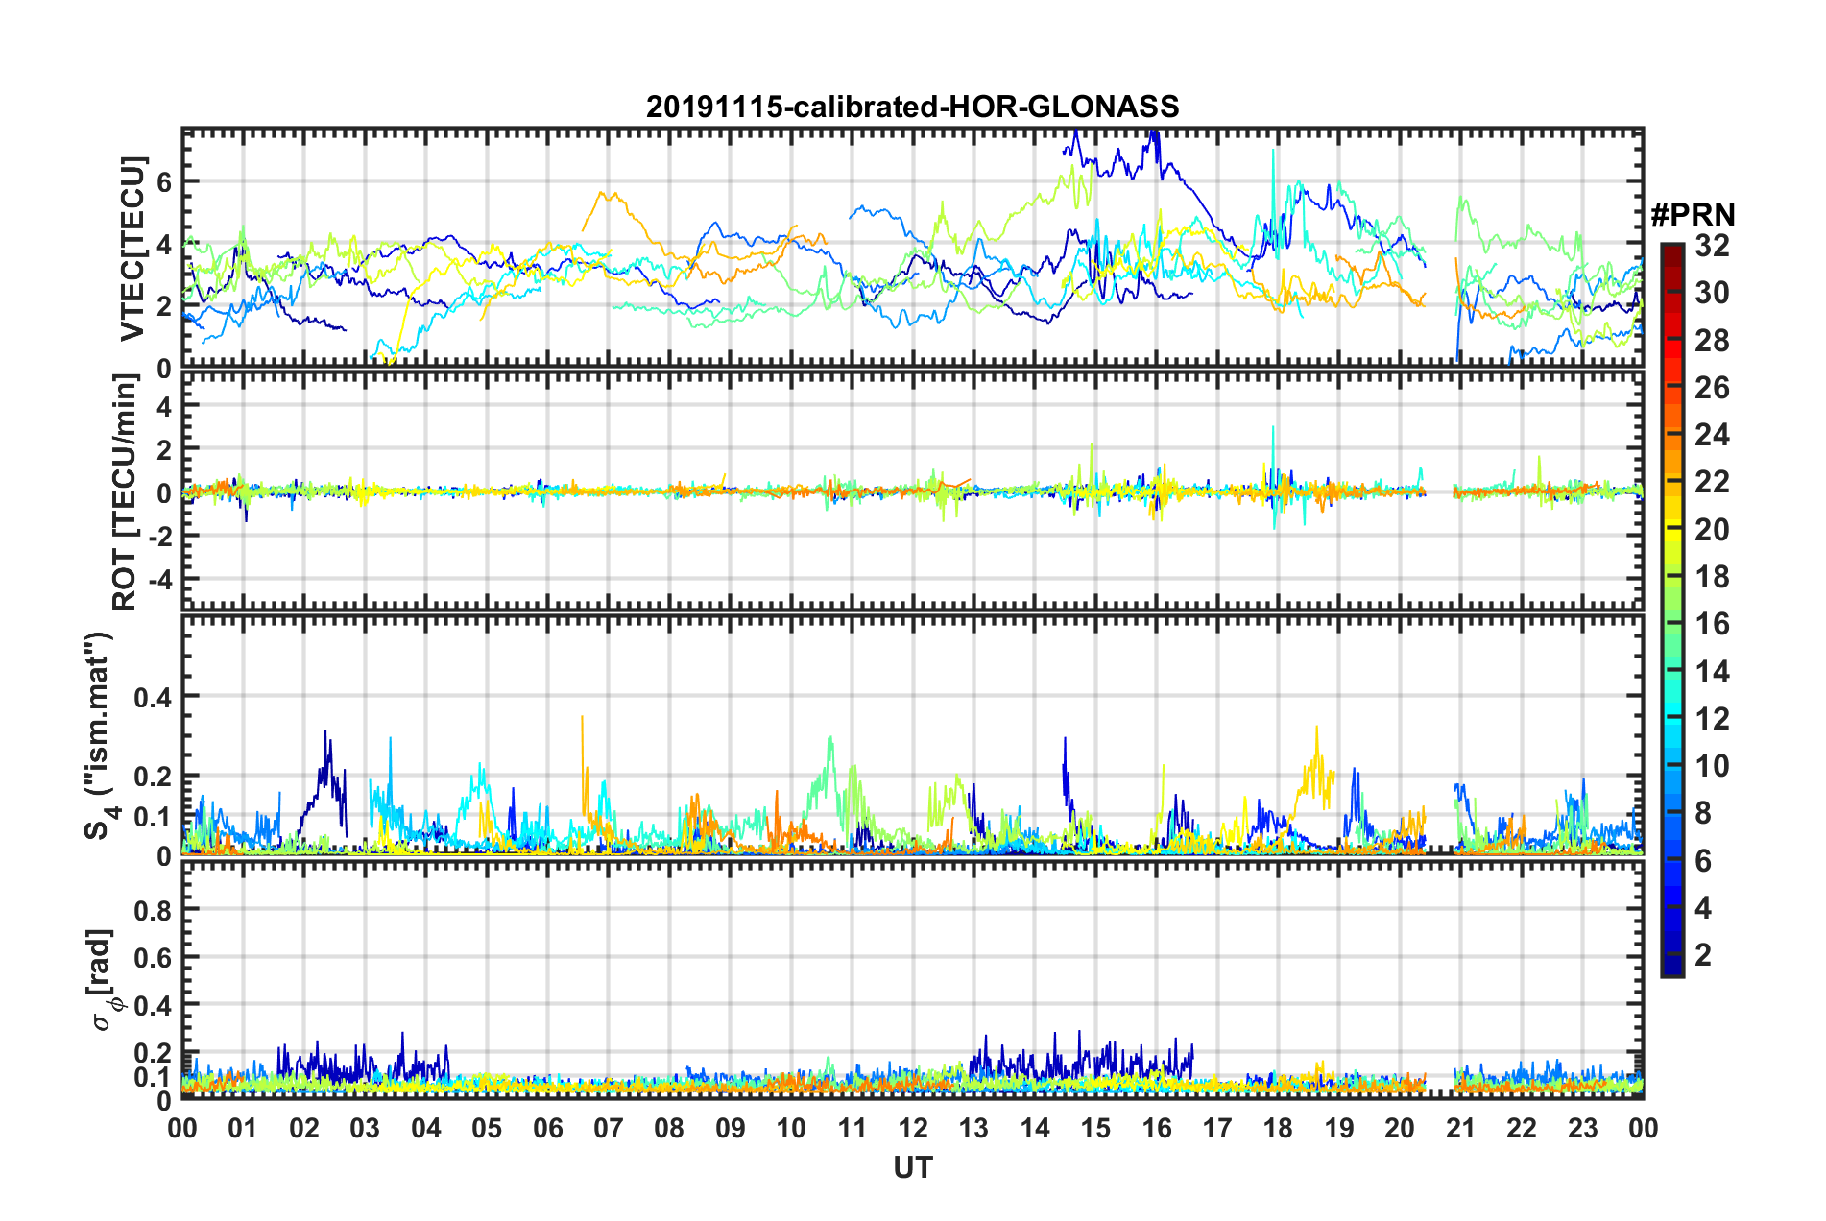Click sigma-phi panel y-tick label 0.8
The image size is (1826, 1221).
click(x=153, y=909)
